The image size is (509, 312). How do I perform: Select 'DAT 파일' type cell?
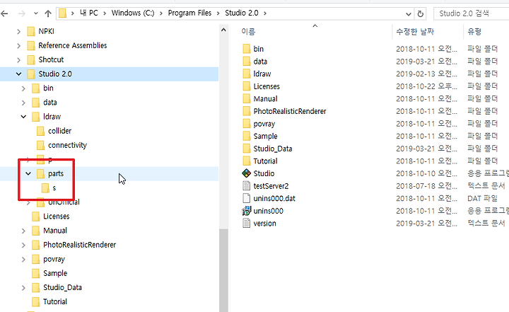pos(482,198)
